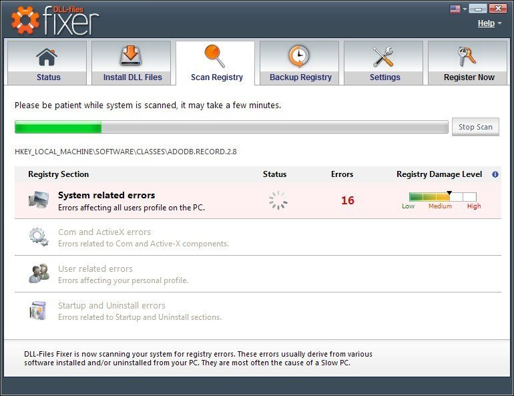Click the gears icon for Com and ActiveX errors
Image resolution: width=514 pixels, height=396 pixels.
39,236
